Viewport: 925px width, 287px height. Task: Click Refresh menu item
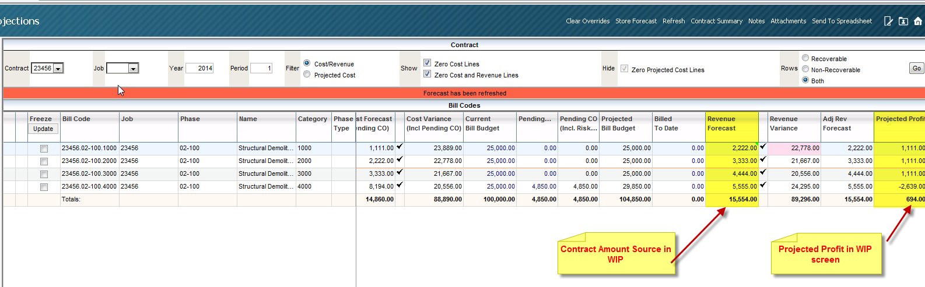674,21
